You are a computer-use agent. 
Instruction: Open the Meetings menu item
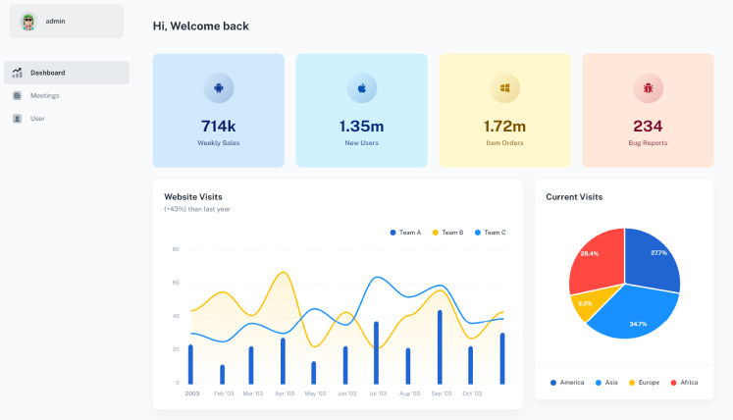pyautogui.click(x=67, y=95)
